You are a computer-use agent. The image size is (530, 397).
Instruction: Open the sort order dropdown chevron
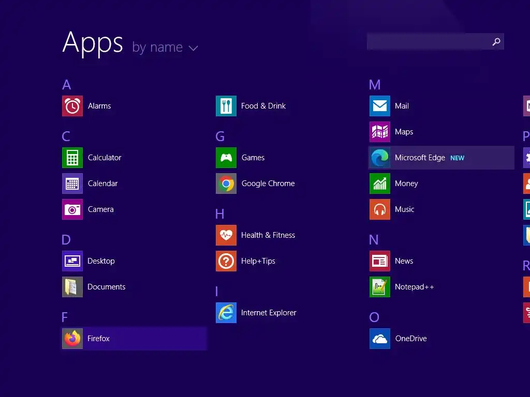pyautogui.click(x=193, y=48)
